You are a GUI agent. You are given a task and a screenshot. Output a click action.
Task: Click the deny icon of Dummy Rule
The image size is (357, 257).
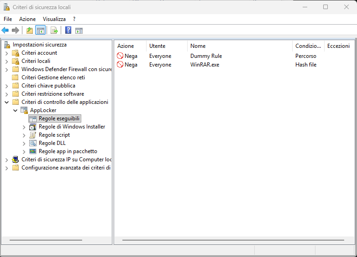click(x=120, y=56)
